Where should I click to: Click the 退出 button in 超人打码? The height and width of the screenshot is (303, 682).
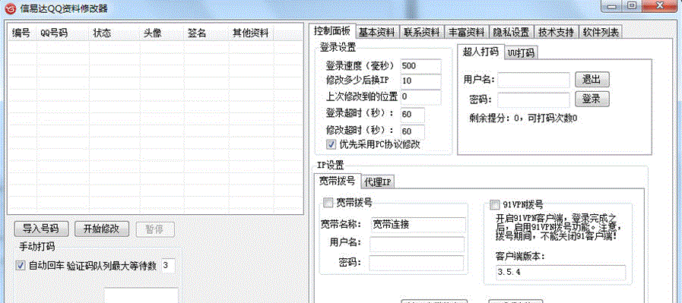[592, 80]
